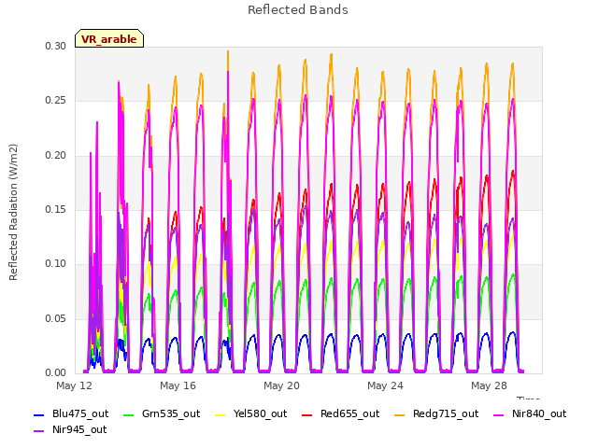Toggle the Nir945_out legend entry
This screenshot has width=598, height=448.
(x=71, y=430)
